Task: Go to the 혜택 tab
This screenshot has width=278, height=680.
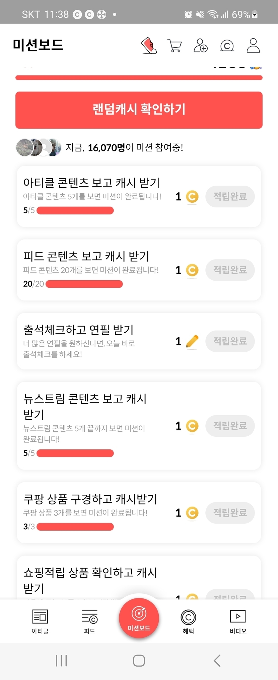Action: point(188,621)
